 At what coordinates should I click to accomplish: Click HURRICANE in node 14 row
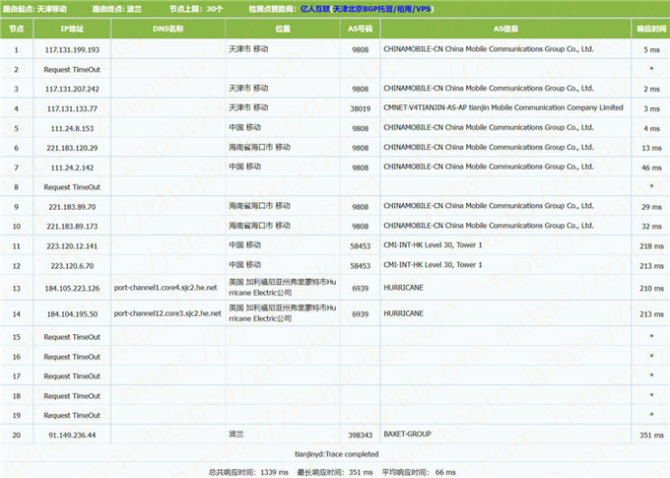(x=404, y=313)
